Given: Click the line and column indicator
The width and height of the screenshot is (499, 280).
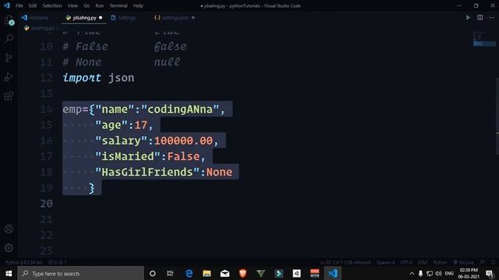Looking at the screenshot, I should (345, 263).
